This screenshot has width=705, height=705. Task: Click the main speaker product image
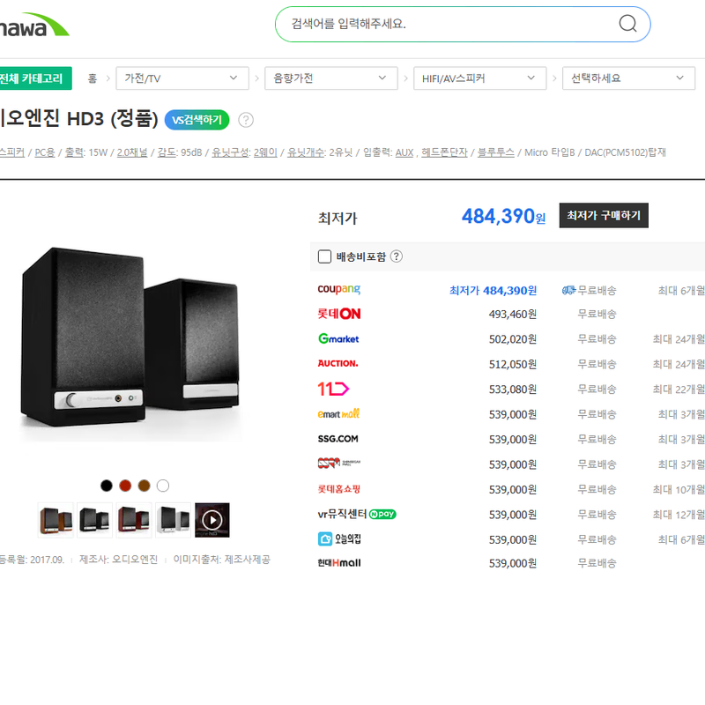[x=130, y=338]
